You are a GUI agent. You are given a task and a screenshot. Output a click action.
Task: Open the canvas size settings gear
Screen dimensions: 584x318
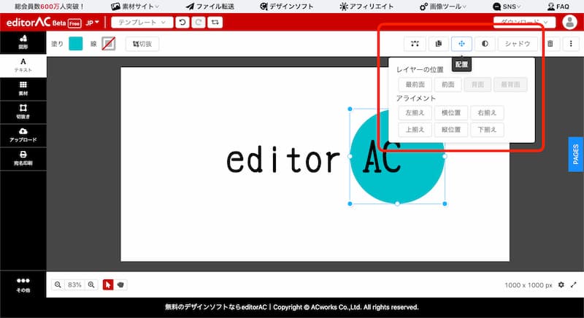tap(561, 285)
